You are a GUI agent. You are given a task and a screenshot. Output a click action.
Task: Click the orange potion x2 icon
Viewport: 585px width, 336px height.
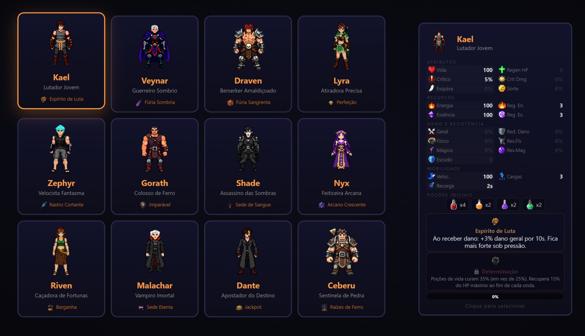pyautogui.click(x=479, y=205)
